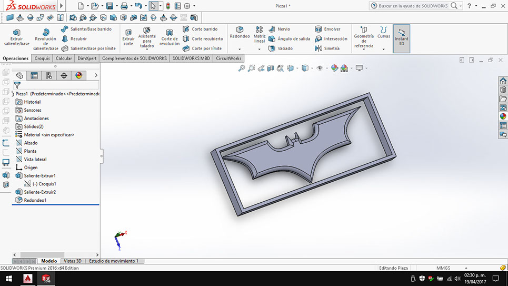
Task: Click the Corte recubierto icon
Action: (186, 39)
